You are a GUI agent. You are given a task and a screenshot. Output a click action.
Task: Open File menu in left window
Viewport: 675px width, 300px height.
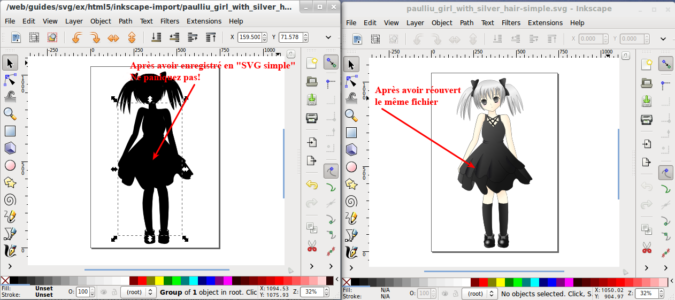coord(10,21)
